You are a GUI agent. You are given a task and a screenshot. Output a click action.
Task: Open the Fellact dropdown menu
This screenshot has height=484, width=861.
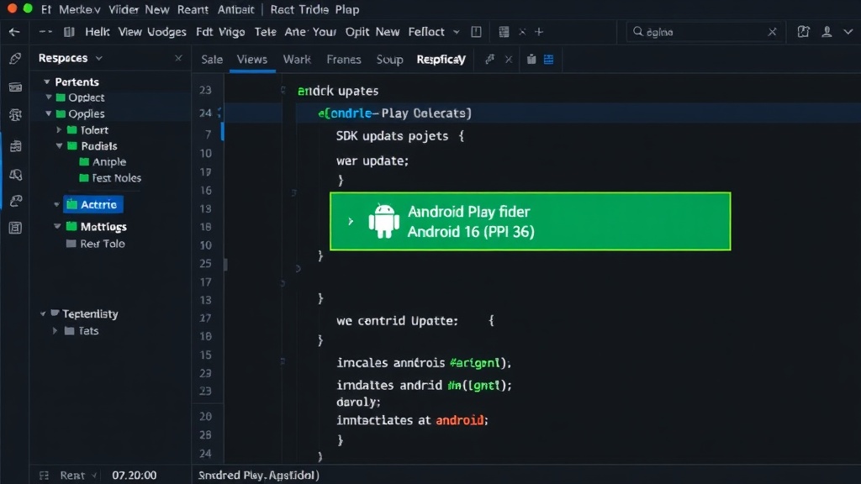434,32
